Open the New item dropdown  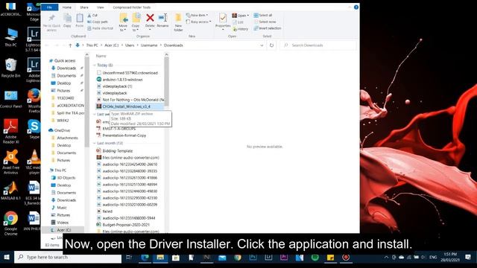point(197,15)
